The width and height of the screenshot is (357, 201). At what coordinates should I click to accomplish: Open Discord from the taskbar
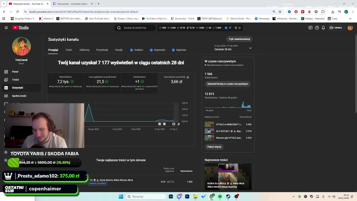(179, 197)
